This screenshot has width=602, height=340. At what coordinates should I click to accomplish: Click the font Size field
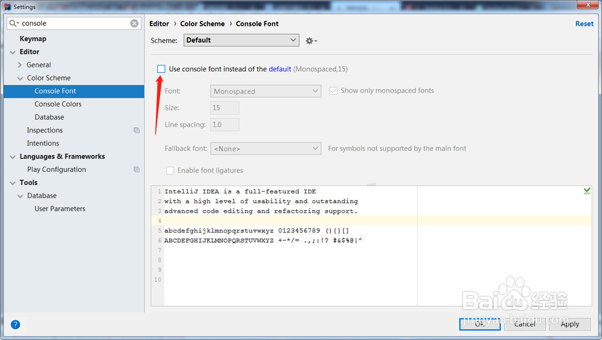click(225, 108)
